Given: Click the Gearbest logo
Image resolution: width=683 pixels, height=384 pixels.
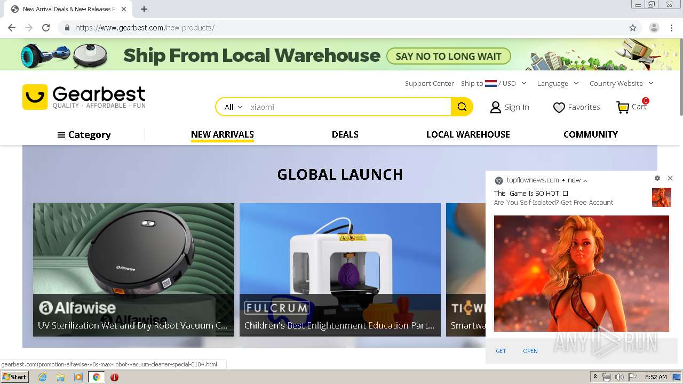Looking at the screenshot, I should coord(84,97).
